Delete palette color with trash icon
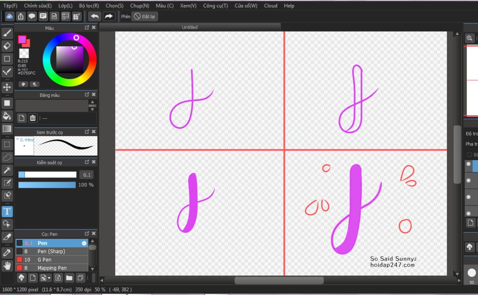This screenshot has height=295, width=478. [x=33, y=118]
